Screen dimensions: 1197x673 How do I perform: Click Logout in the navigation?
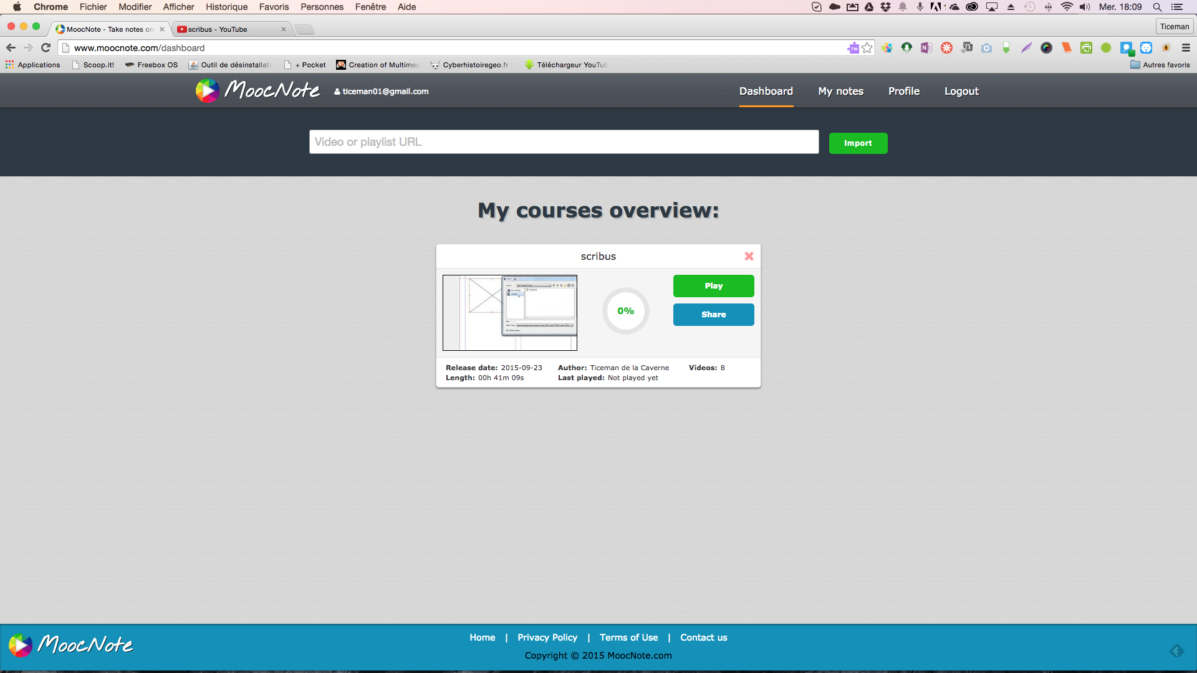pos(961,91)
